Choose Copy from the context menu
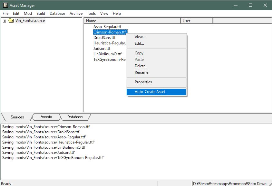Screen dimensions: 272x186 point(139,53)
